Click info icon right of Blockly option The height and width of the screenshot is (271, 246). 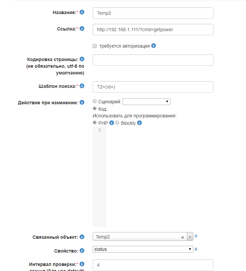[x=140, y=123]
